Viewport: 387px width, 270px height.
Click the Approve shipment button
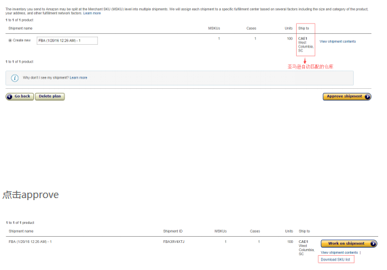tap(347, 96)
